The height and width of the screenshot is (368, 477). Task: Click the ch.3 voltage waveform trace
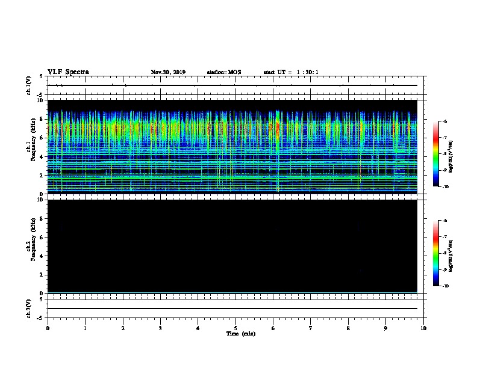coord(232,308)
